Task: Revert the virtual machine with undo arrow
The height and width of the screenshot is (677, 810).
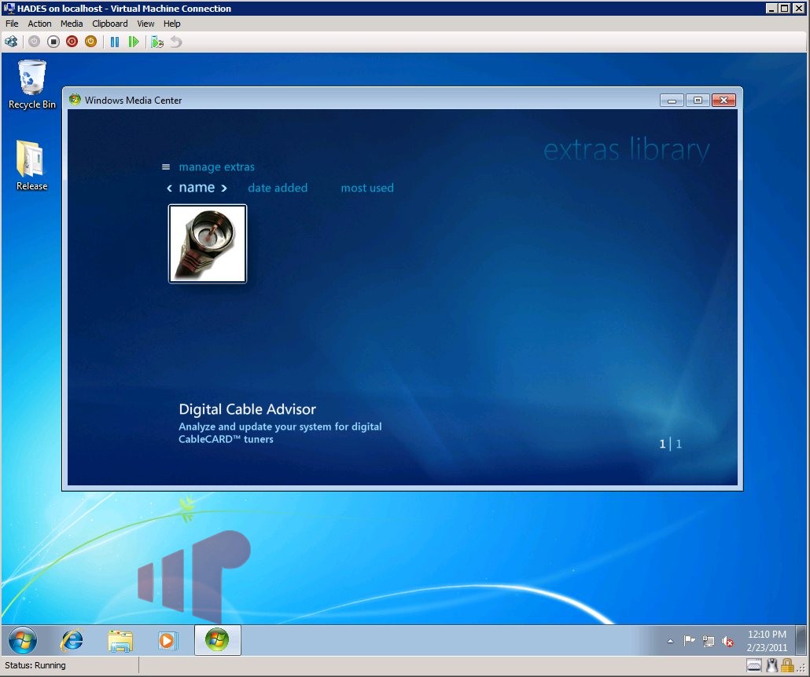Action: (x=176, y=42)
